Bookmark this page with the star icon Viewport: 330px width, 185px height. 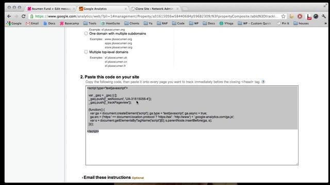click(x=283, y=16)
